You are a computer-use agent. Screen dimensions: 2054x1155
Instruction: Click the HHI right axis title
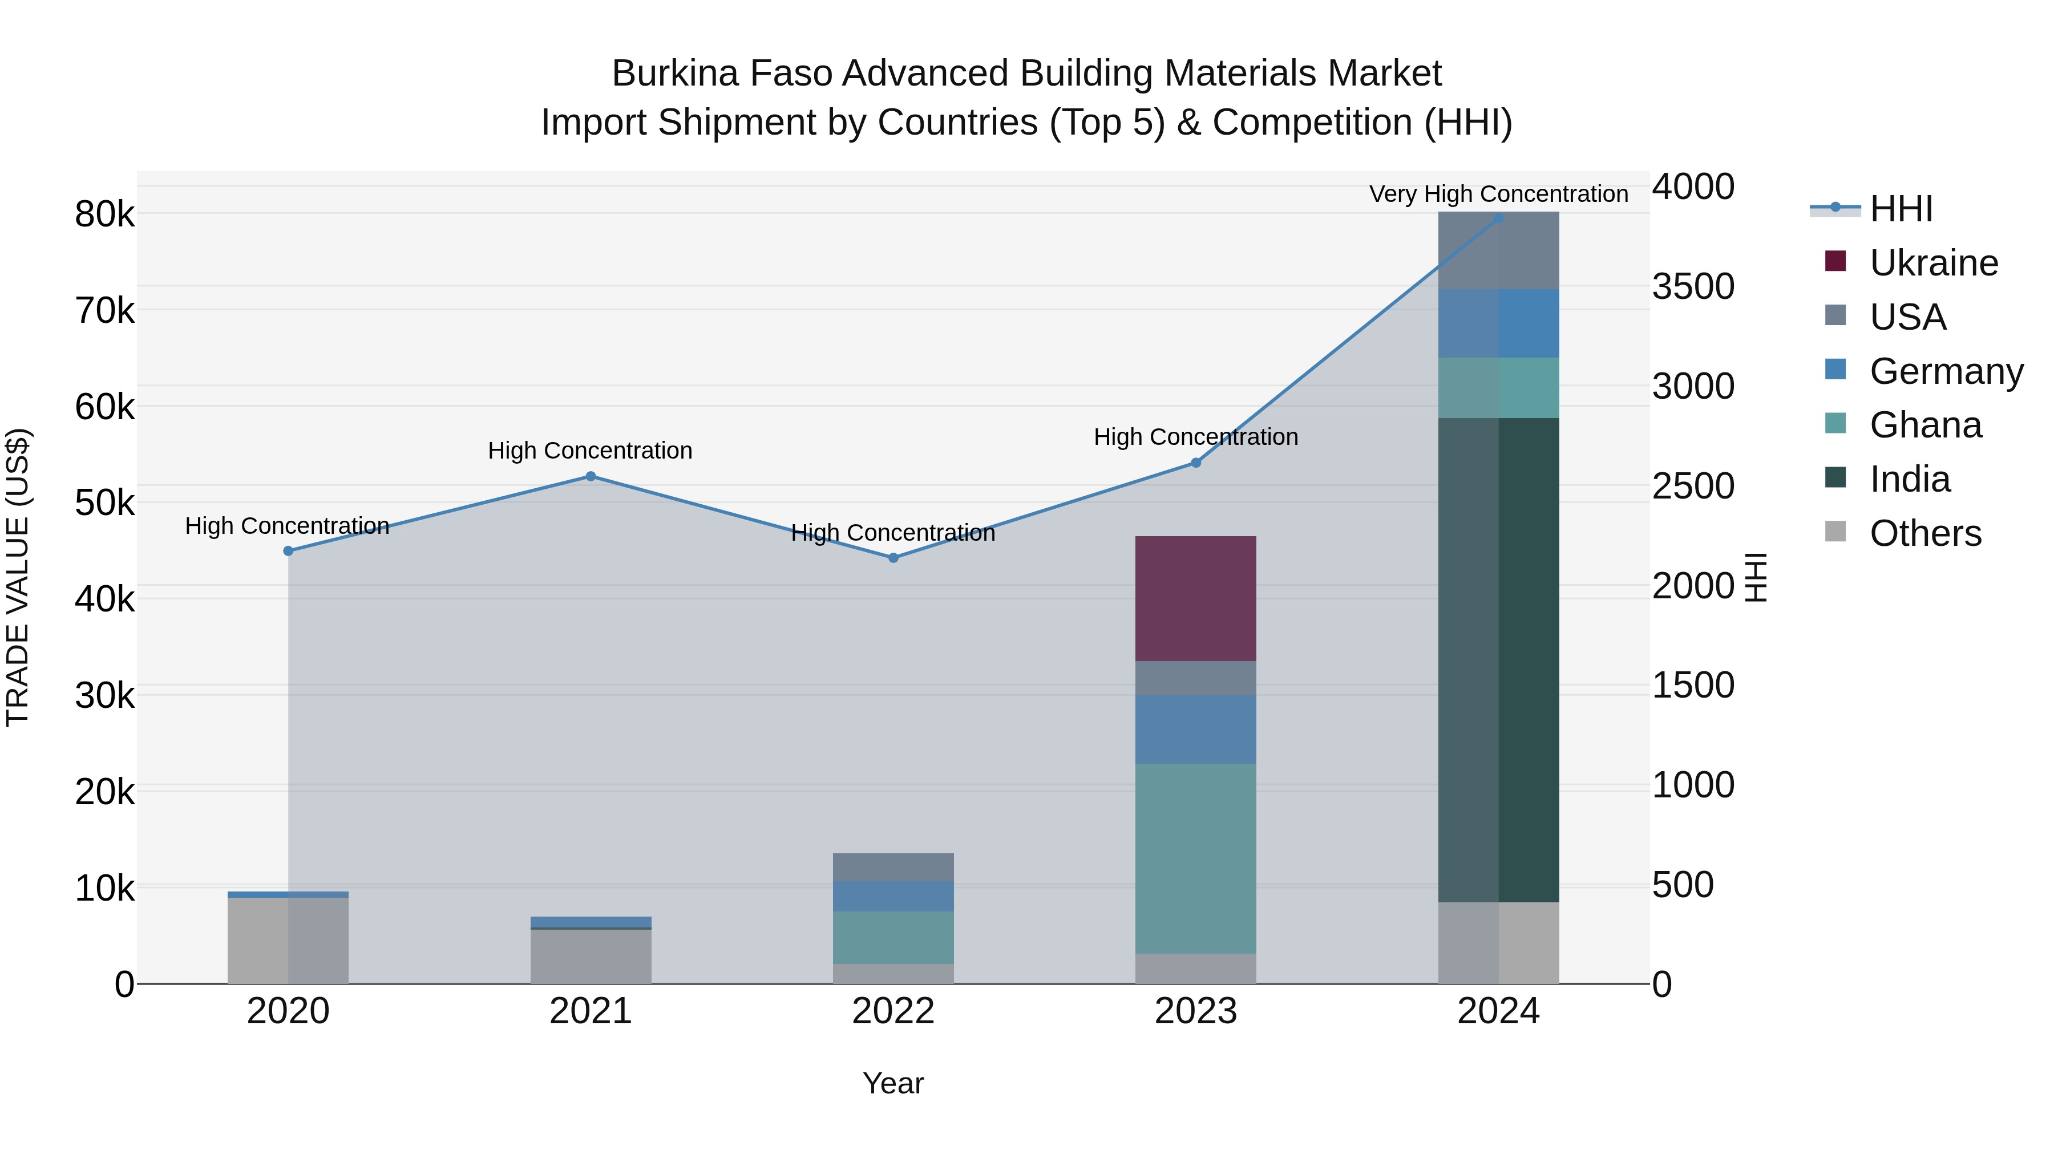[1756, 577]
